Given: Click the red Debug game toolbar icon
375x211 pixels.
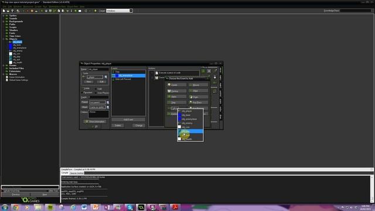Looking at the screenshot, I should (x=28, y=11).
